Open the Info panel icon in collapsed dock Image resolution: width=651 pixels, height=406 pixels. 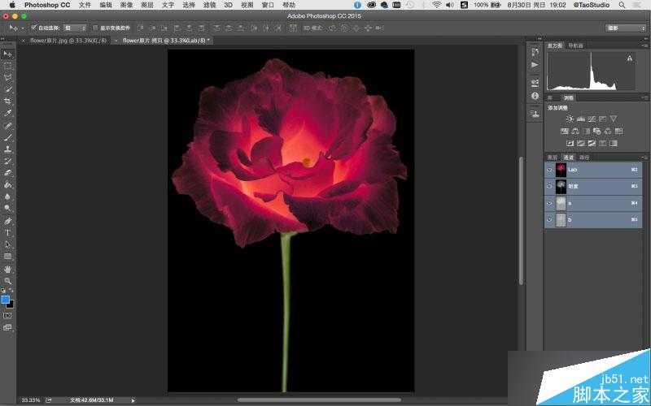point(535,96)
